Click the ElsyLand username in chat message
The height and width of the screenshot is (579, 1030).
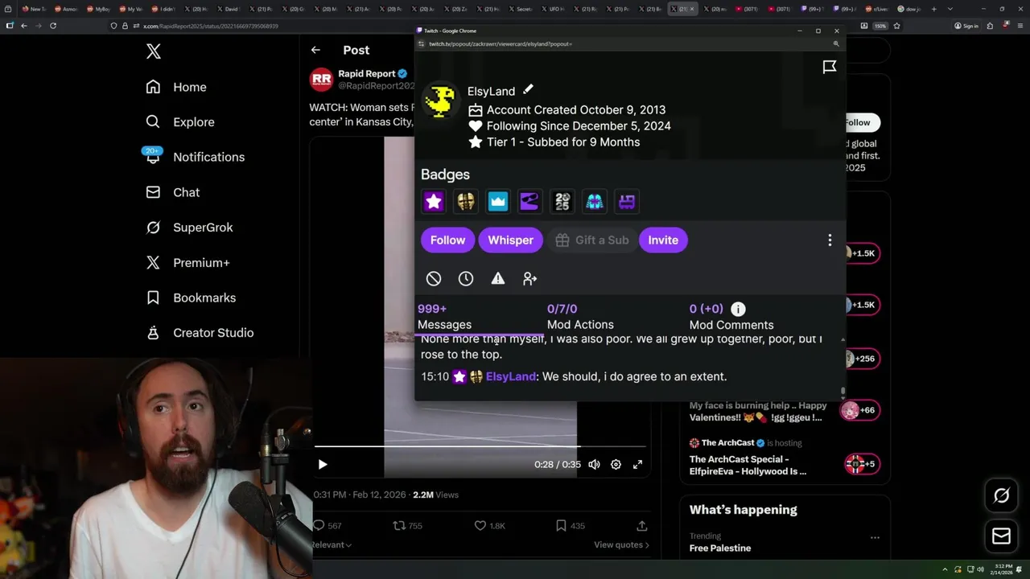(x=510, y=376)
